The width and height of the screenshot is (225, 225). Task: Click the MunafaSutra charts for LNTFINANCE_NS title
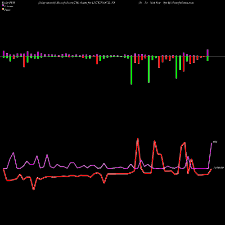tap(77, 3)
